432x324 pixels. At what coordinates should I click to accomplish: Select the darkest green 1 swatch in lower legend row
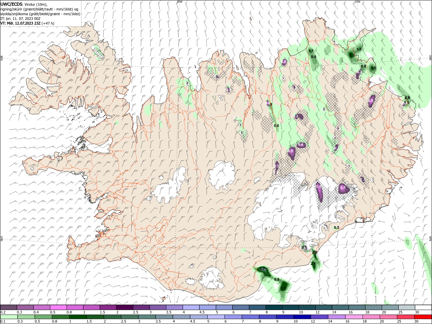tap(78, 317)
